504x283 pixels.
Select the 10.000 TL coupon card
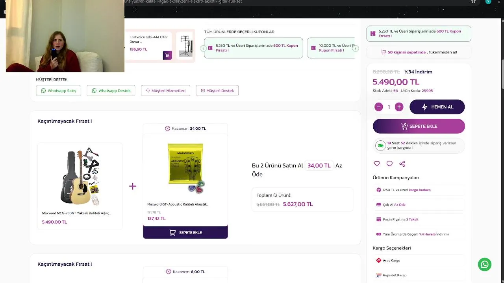pos(331,48)
